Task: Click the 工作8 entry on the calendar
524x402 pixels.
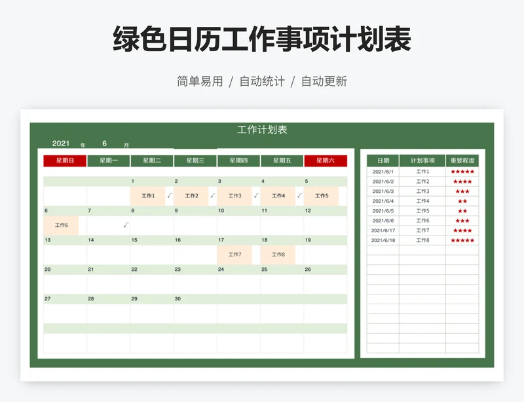Action: click(278, 254)
